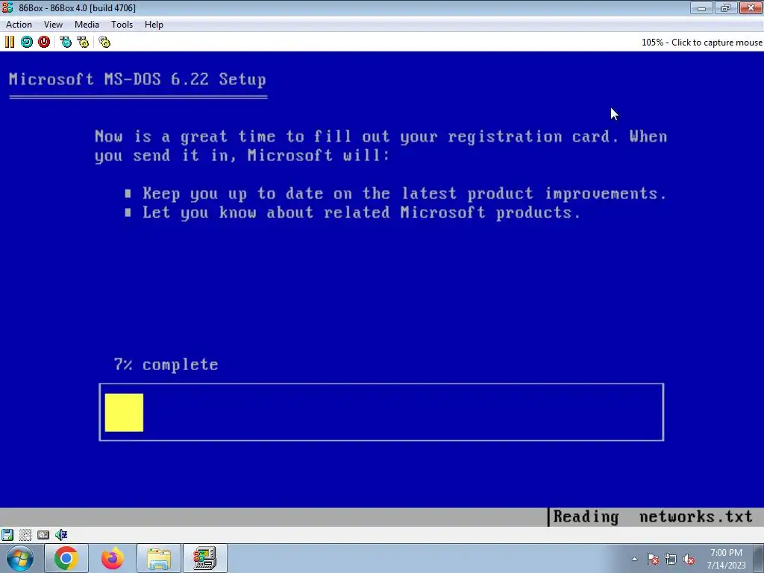Click the 86Box taskbar button
The height and width of the screenshot is (573, 764).
(204, 558)
